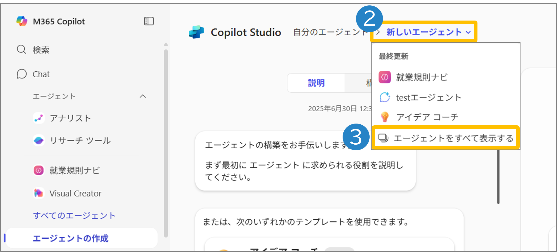Toggle the sidebar collapse panel icon

click(x=149, y=21)
